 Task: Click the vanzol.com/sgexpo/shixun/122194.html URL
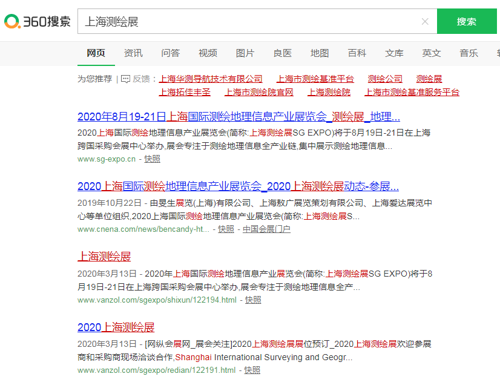157,300
